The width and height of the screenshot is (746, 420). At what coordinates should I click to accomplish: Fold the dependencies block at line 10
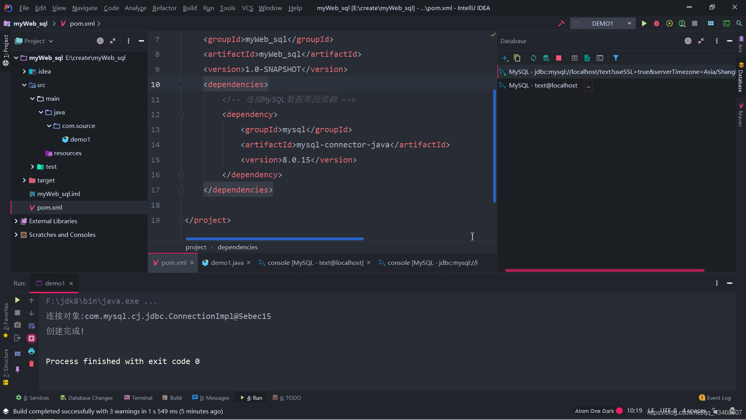click(181, 84)
